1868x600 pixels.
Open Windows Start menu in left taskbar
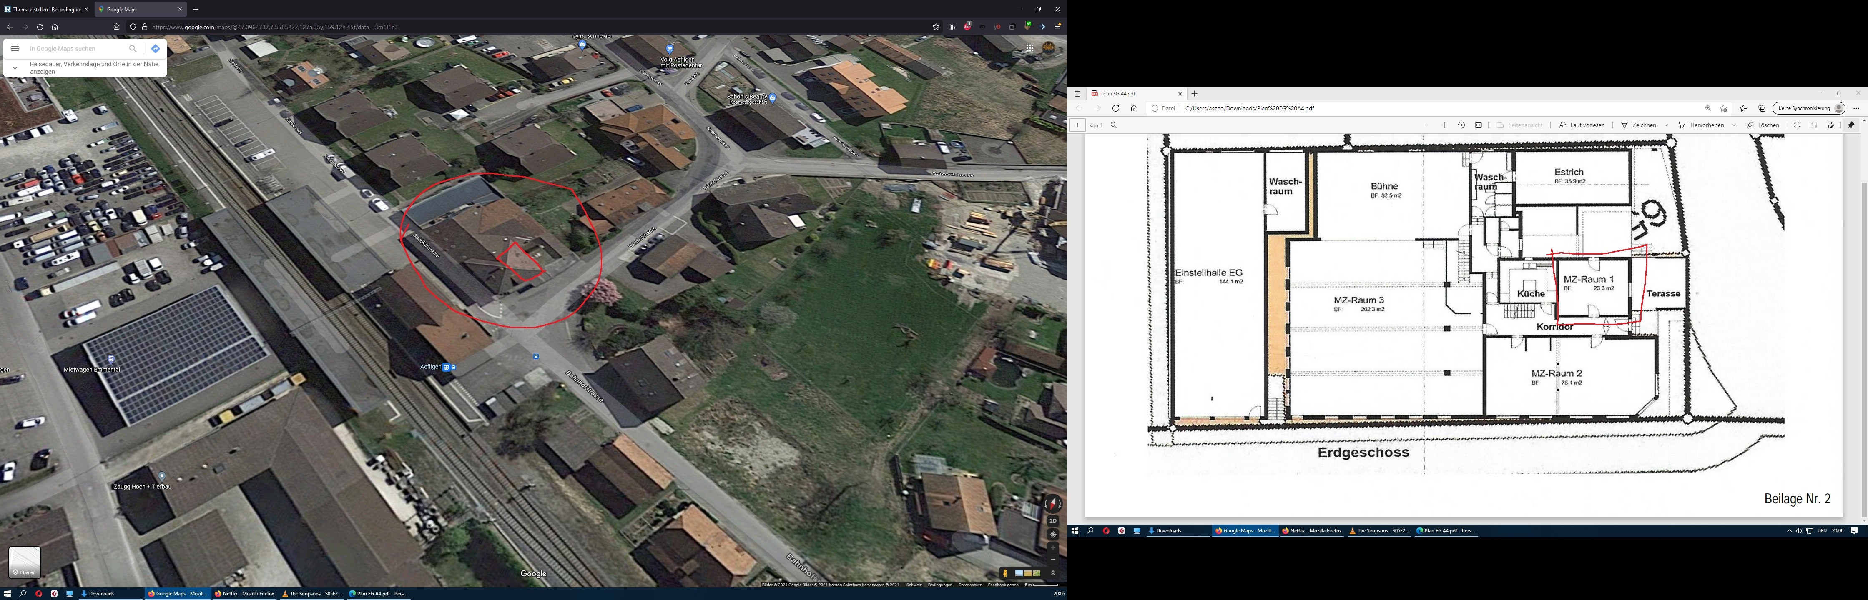pyautogui.click(x=7, y=593)
